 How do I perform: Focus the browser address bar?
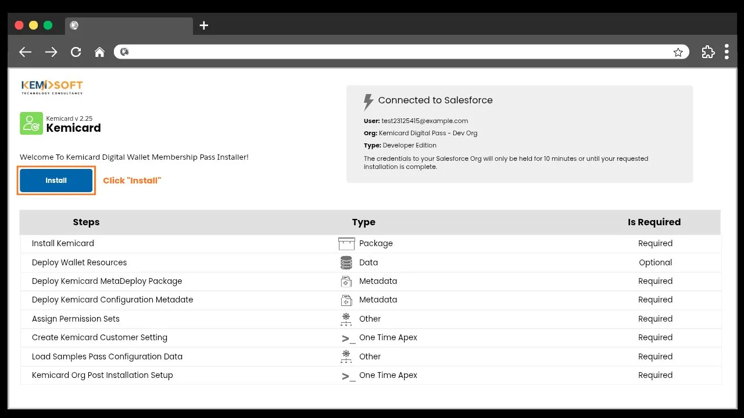click(401, 52)
